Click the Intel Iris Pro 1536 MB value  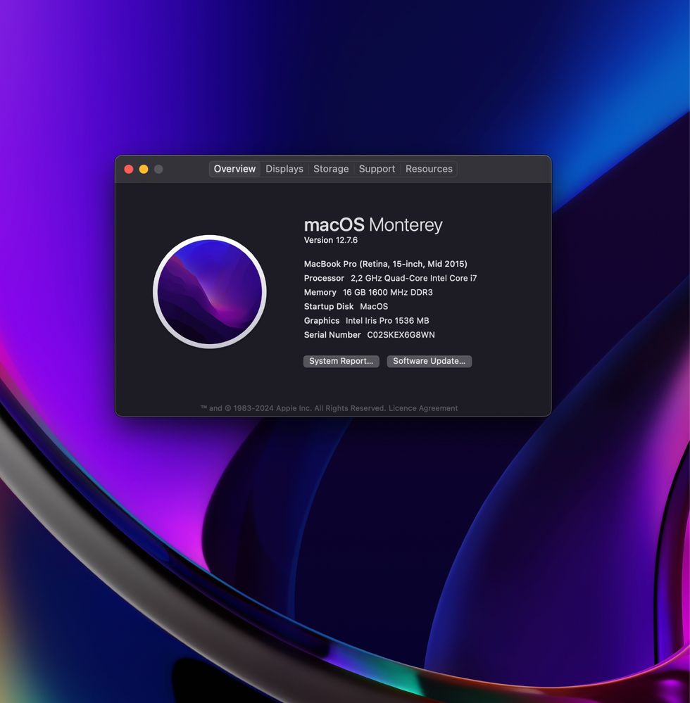tap(387, 321)
